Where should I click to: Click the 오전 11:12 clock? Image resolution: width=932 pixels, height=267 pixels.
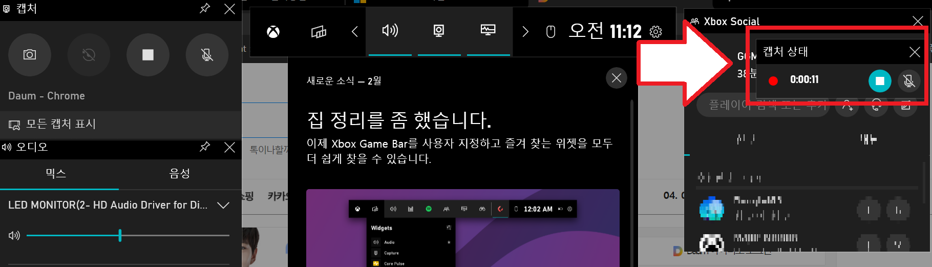pos(605,32)
